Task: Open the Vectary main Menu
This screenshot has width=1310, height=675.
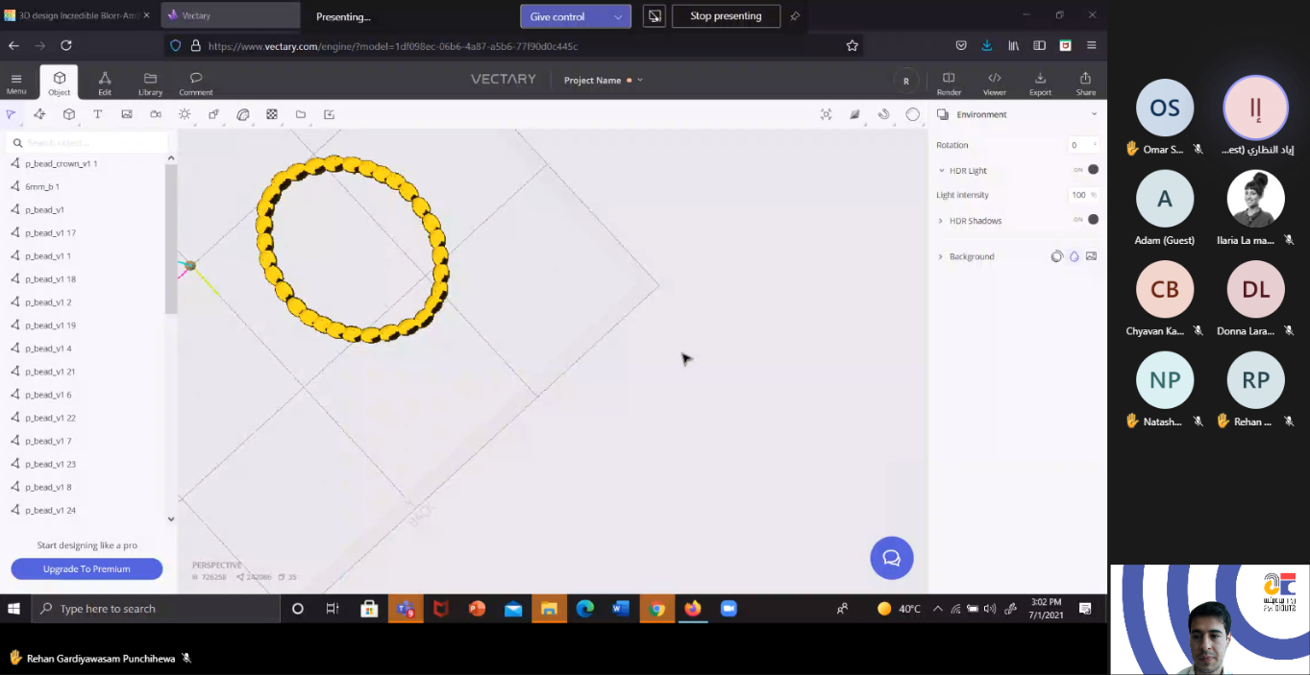Action: pos(16,83)
